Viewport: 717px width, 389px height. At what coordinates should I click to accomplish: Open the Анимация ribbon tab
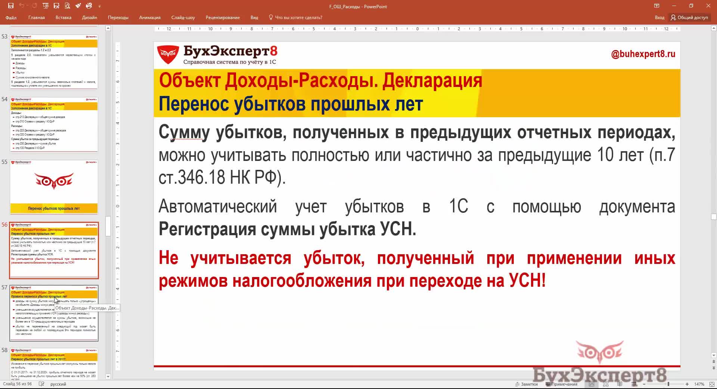[x=150, y=18]
